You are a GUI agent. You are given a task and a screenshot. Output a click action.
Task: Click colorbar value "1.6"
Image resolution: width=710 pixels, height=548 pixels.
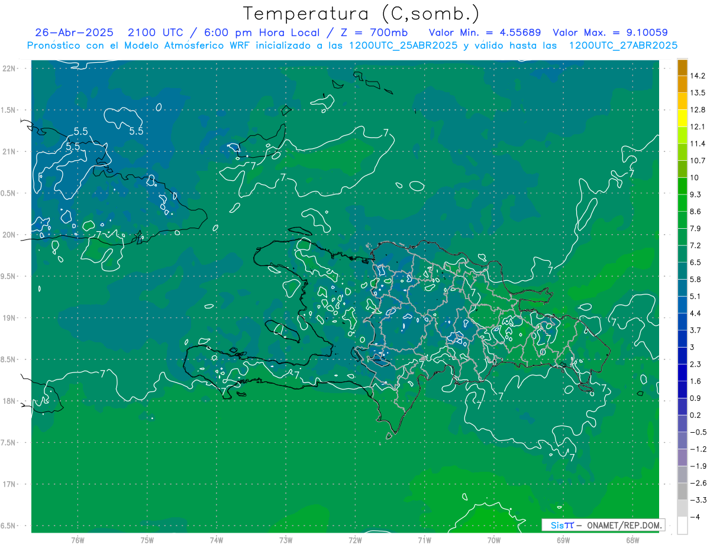[696, 381]
